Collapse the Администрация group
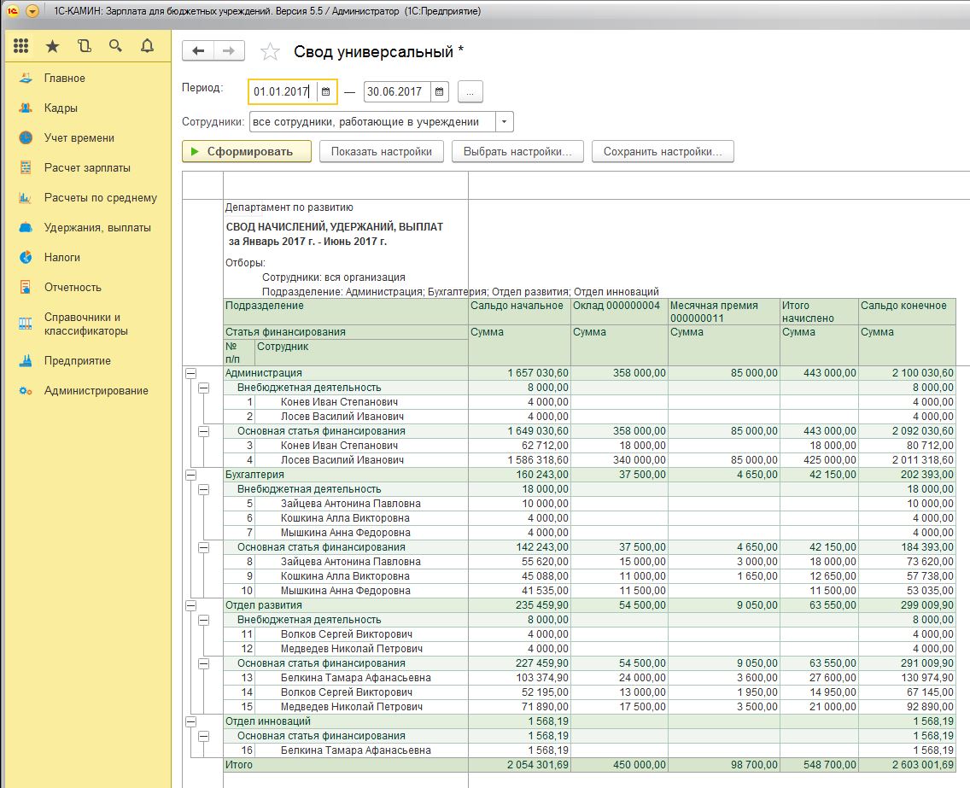The width and height of the screenshot is (970, 788). [x=190, y=373]
